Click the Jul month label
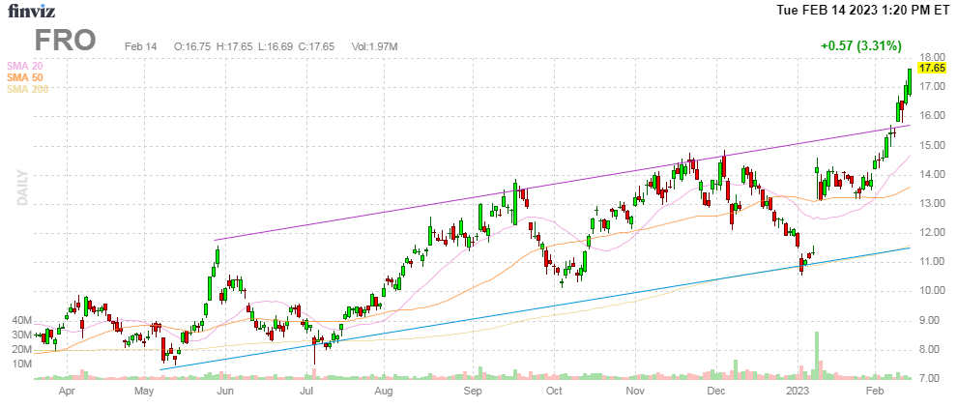 tap(306, 391)
